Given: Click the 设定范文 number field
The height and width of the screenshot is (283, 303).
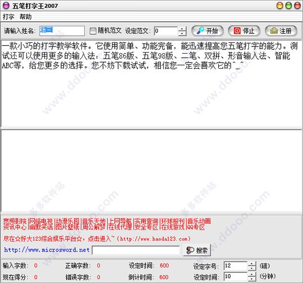Looking at the screenshot, I should 166,31.
